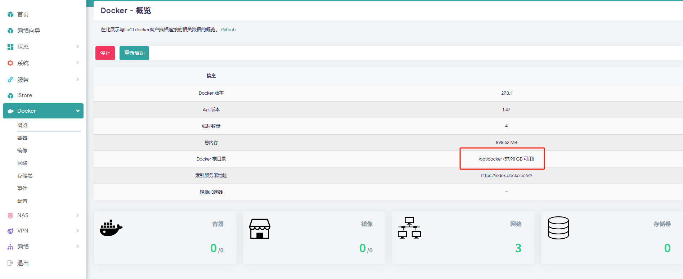Click the 网络 card title
This screenshot has height=279, width=683.
[x=516, y=224]
